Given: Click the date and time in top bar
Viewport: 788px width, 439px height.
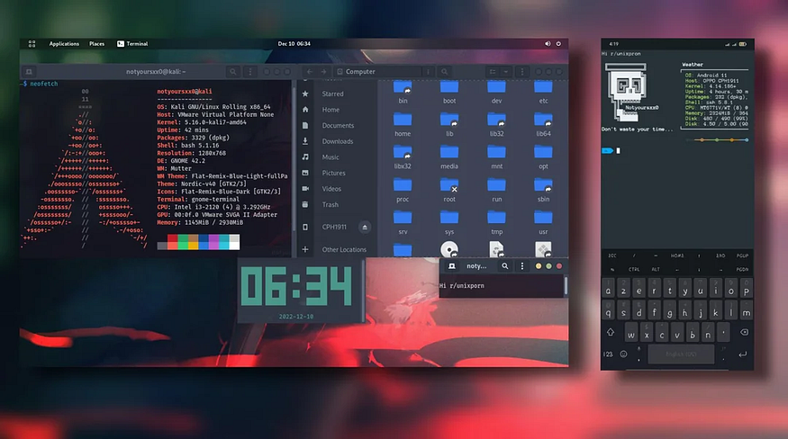Looking at the screenshot, I should pyautogui.click(x=294, y=43).
